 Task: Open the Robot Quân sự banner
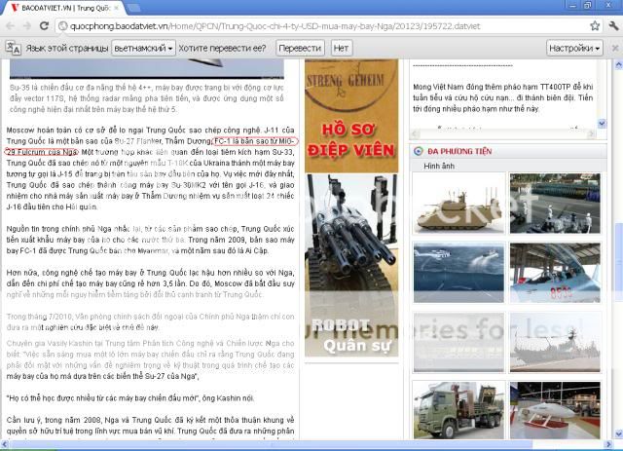pos(351,265)
